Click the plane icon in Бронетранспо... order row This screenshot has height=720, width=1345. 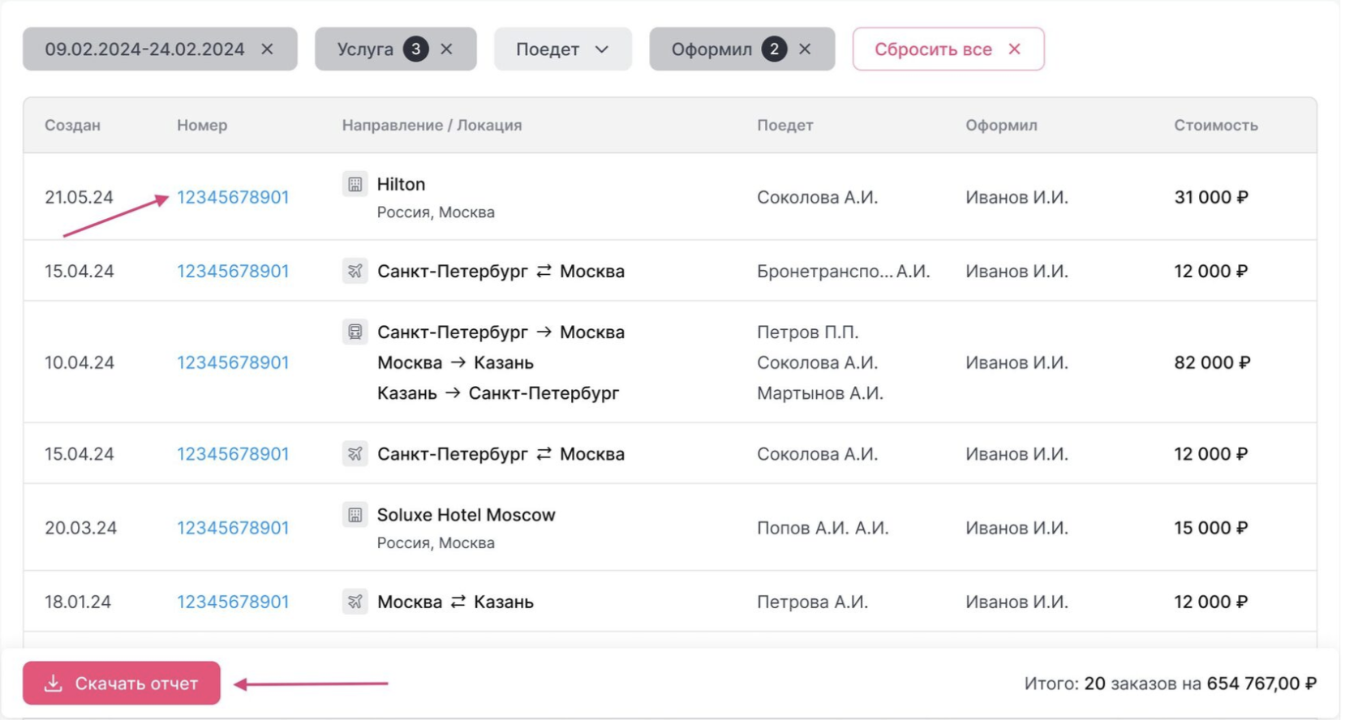click(355, 271)
